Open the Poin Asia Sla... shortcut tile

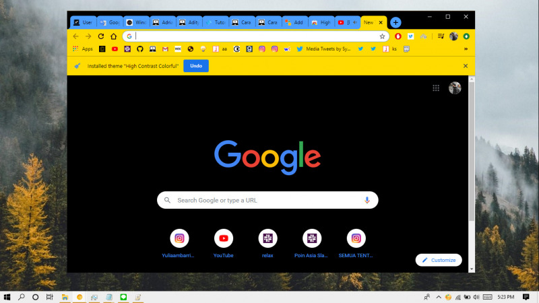point(312,243)
